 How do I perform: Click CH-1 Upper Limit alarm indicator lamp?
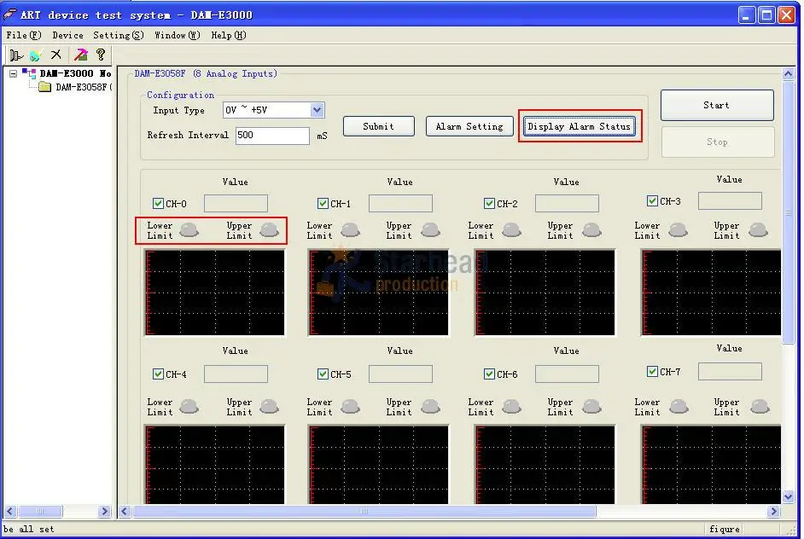point(431,229)
